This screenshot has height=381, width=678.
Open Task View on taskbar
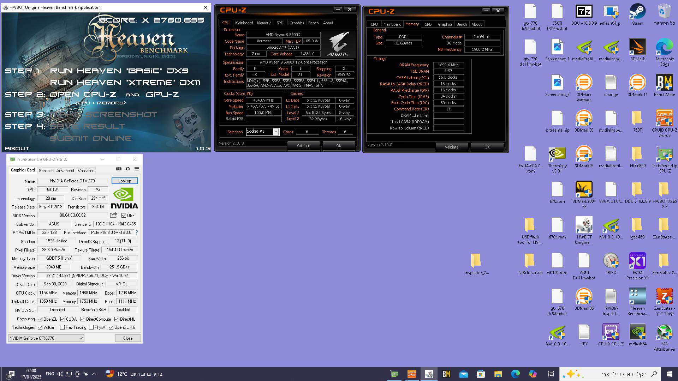tap(551, 374)
